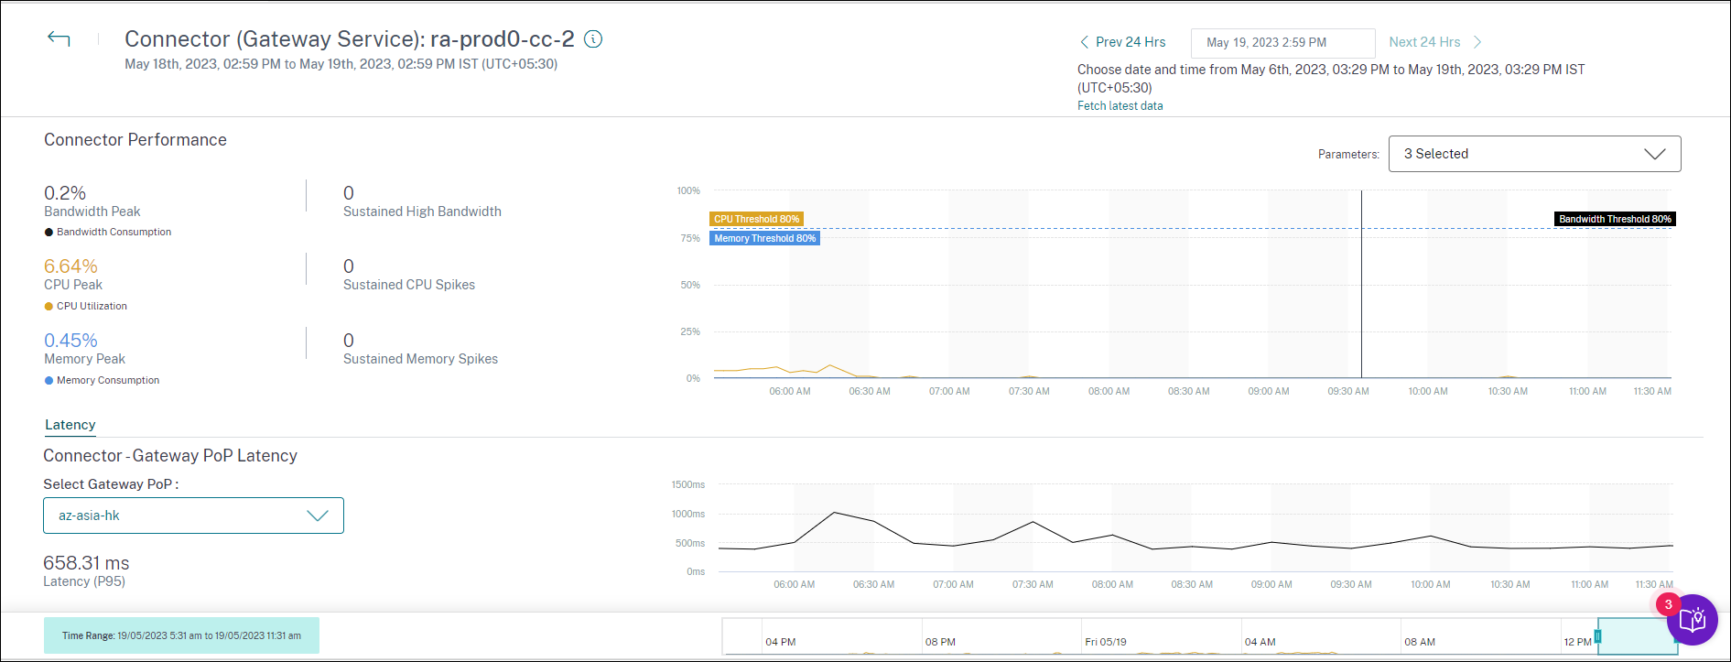The height and width of the screenshot is (662, 1731).
Task: Click the Memory Consumption blue legend dot
Action: pyautogui.click(x=49, y=381)
